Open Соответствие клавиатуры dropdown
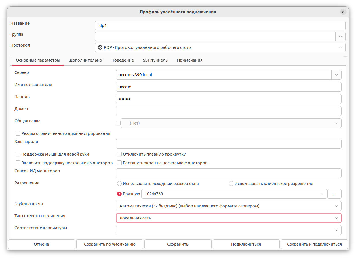 [x=229, y=230]
